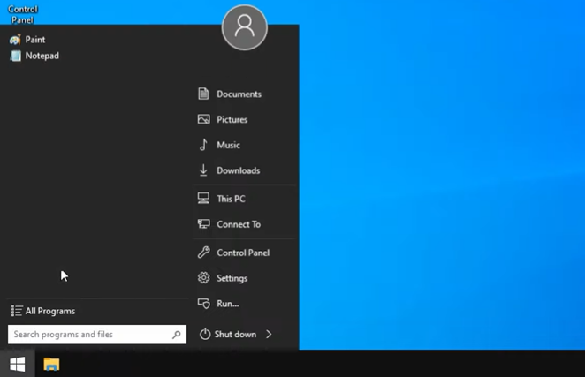585x377 pixels.
Task: Open Paint from the pinned programs
Action: [27, 40]
